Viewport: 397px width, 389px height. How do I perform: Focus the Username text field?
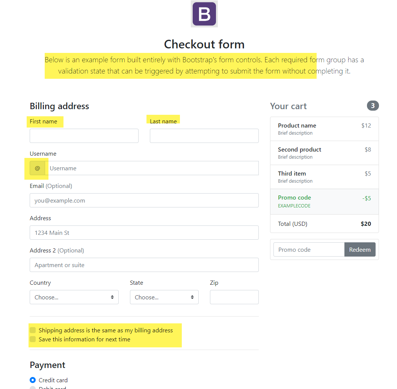pyautogui.click(x=152, y=168)
